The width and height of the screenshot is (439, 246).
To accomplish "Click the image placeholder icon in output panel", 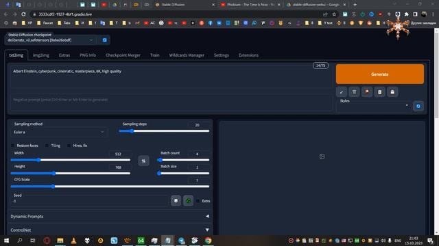I will (x=322, y=156).
